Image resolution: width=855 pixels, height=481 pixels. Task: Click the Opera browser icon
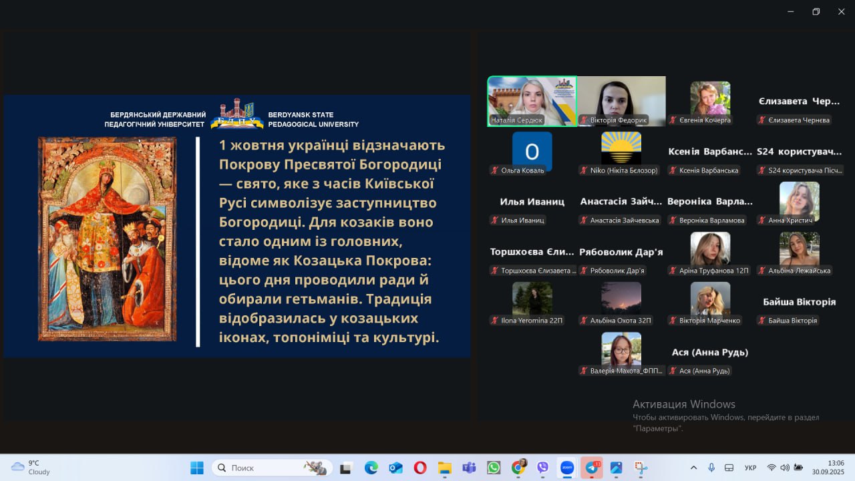click(x=420, y=468)
